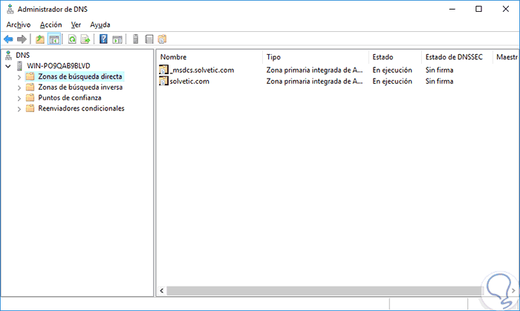
Task: Collapse the WIN-PO9QAB9BLVD server node
Action: click(8, 66)
